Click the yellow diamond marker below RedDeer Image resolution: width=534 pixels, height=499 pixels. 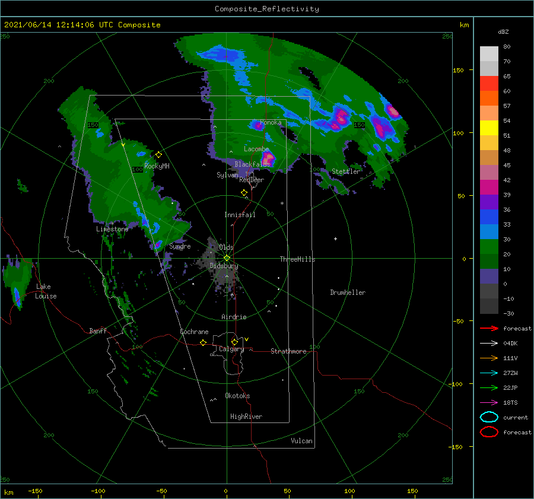pos(244,192)
